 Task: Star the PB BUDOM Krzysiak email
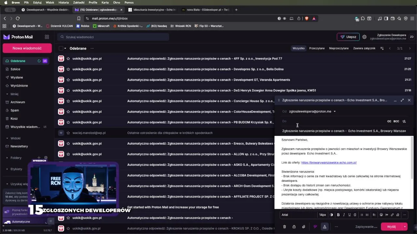[x=68, y=122]
